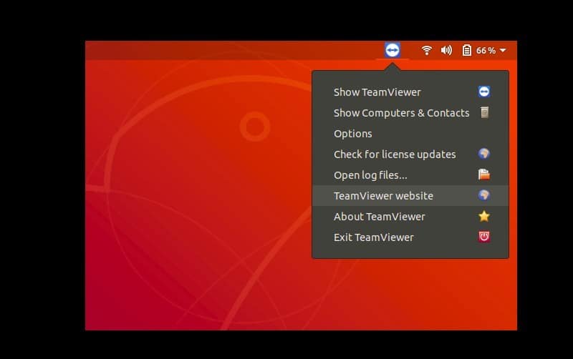Expand the system menu dropdown arrow
This screenshot has width=573, height=359.
[x=503, y=50]
